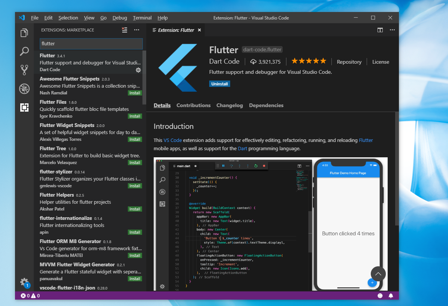Install the flutter-internationalize extension
Screen dimensions: 448x306
135,232
